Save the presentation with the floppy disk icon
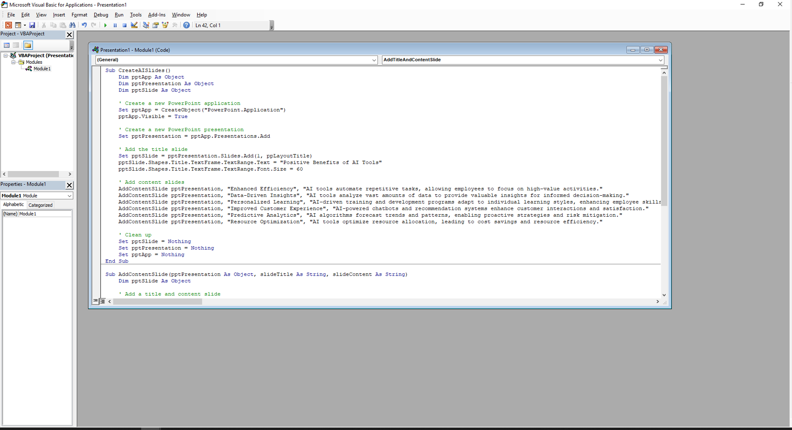Screen dimensions: 792x430 (x=32, y=25)
